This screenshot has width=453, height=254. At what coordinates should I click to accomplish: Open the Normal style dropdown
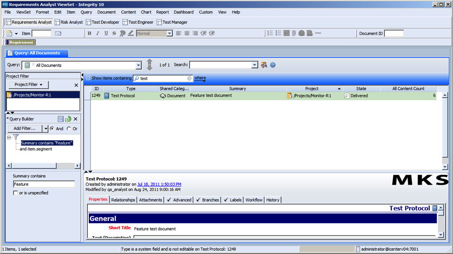(x=170, y=33)
